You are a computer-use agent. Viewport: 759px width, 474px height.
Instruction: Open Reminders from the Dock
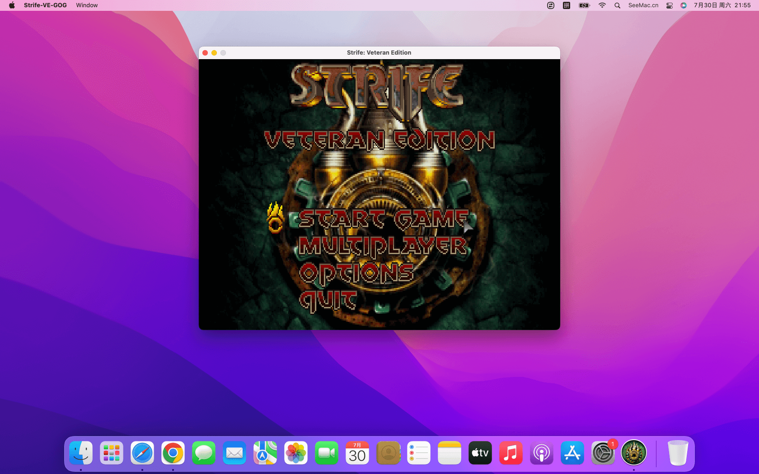click(419, 453)
